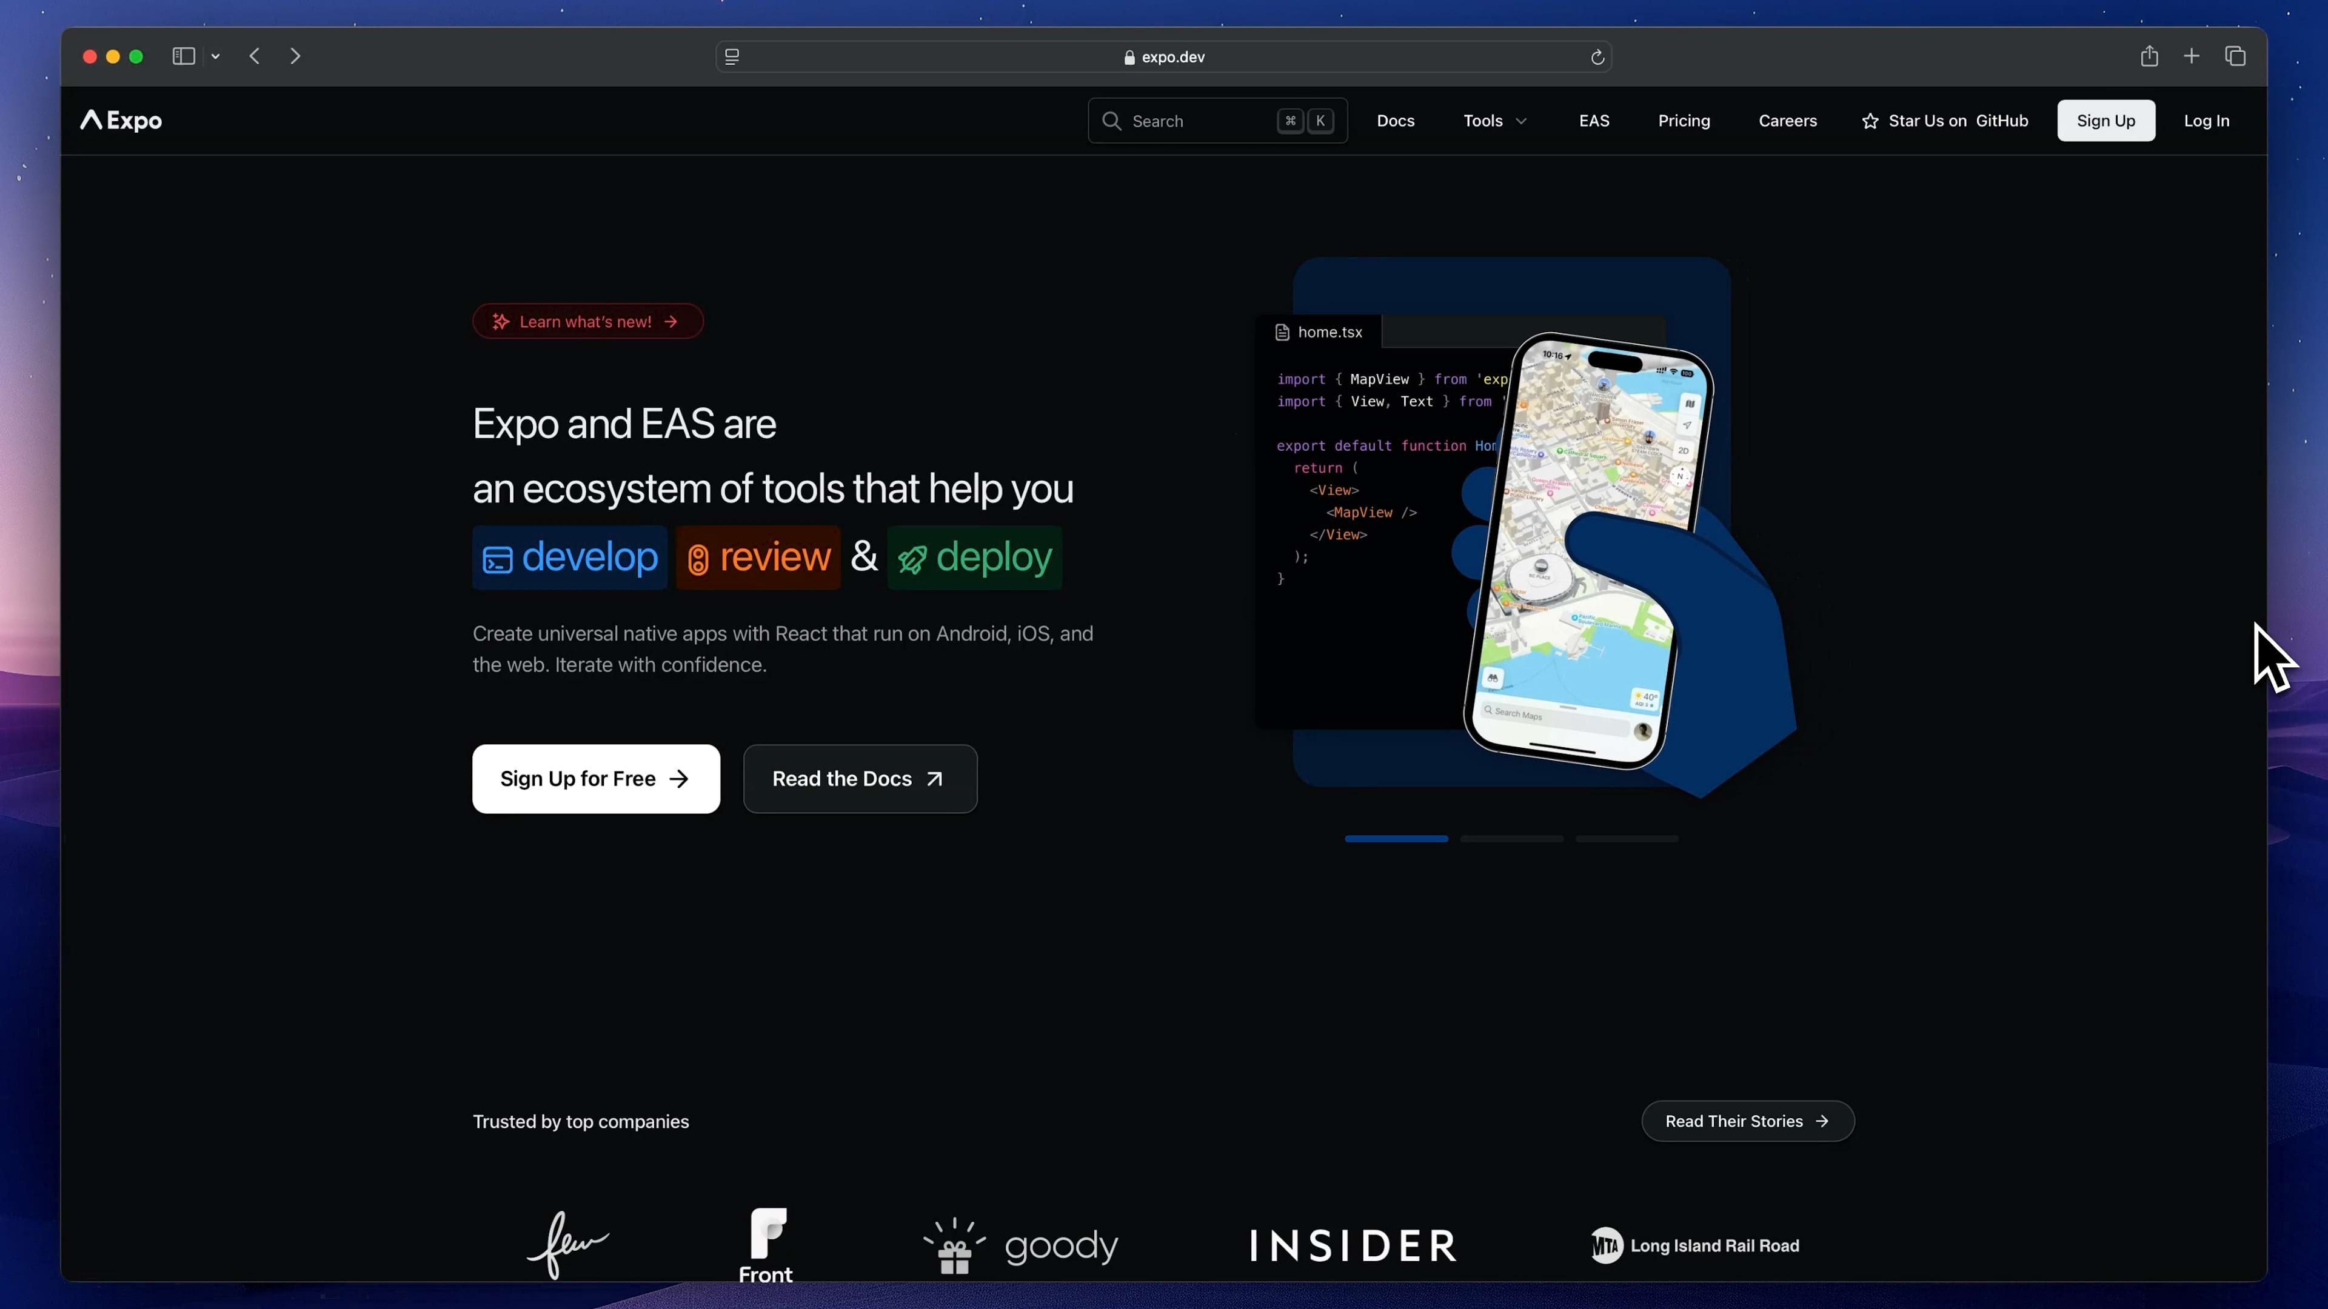Click the external arrow in Read the Docs

pyautogui.click(x=934, y=779)
